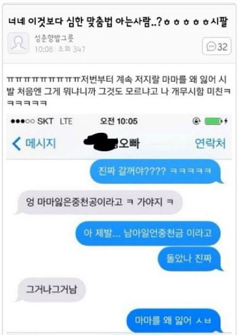
Task: Tap the green battery icon
Action: click(x=212, y=121)
